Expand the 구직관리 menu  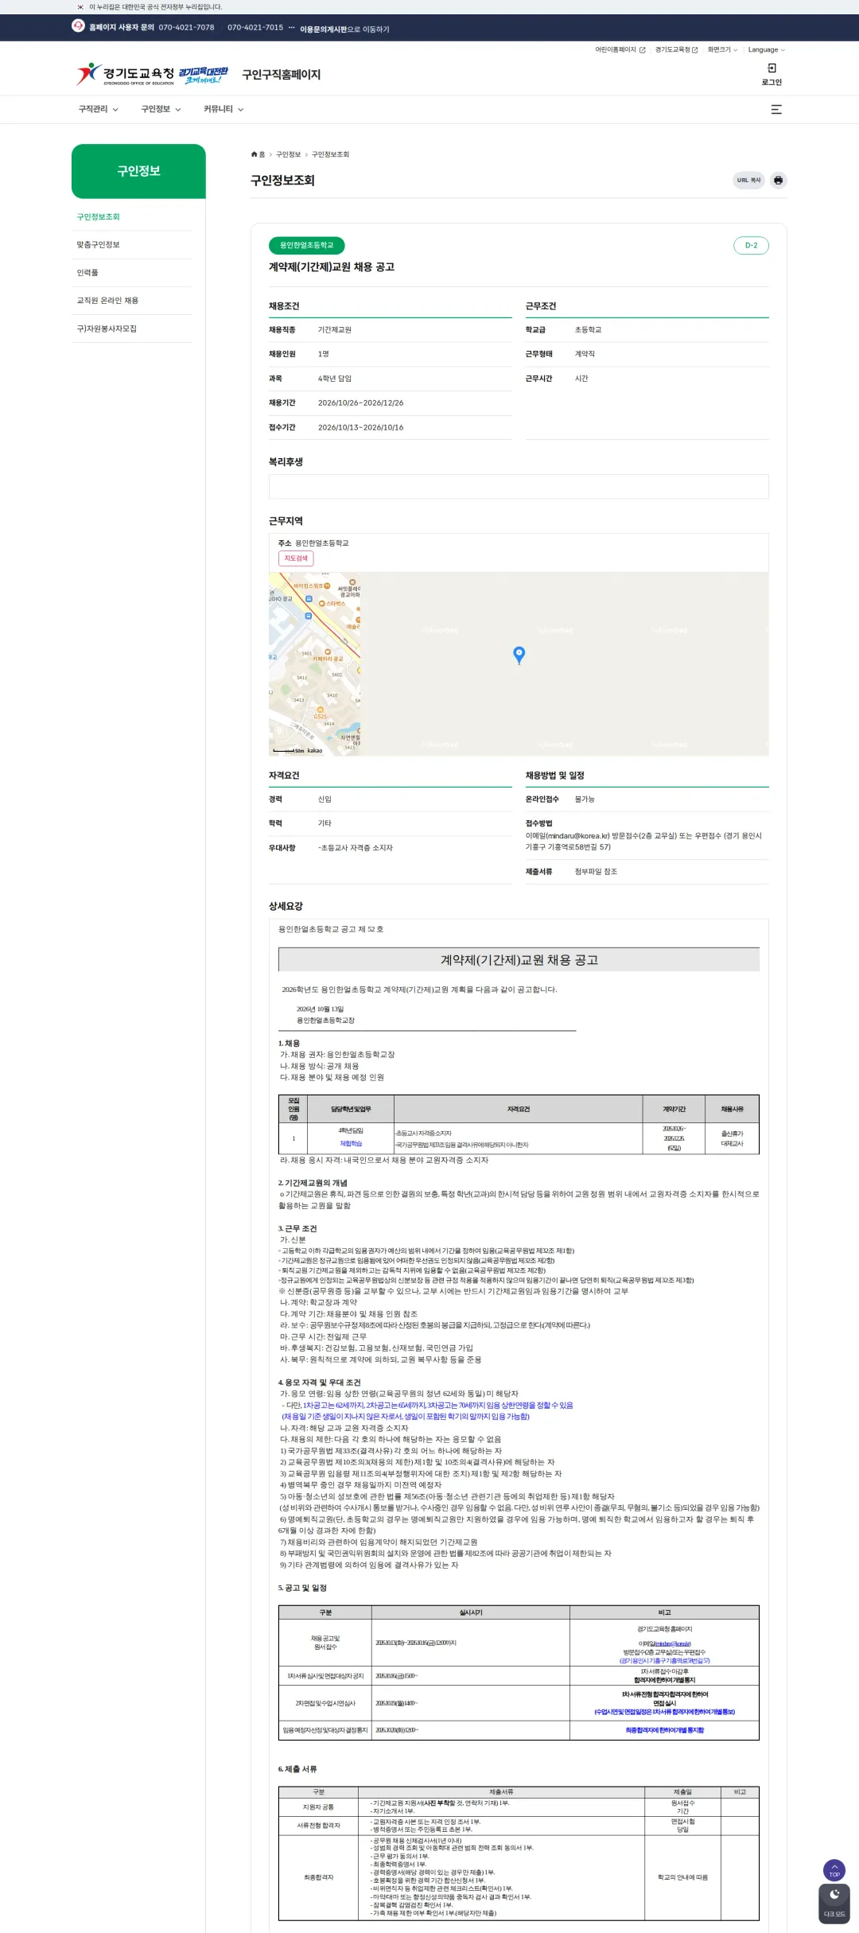click(x=98, y=109)
